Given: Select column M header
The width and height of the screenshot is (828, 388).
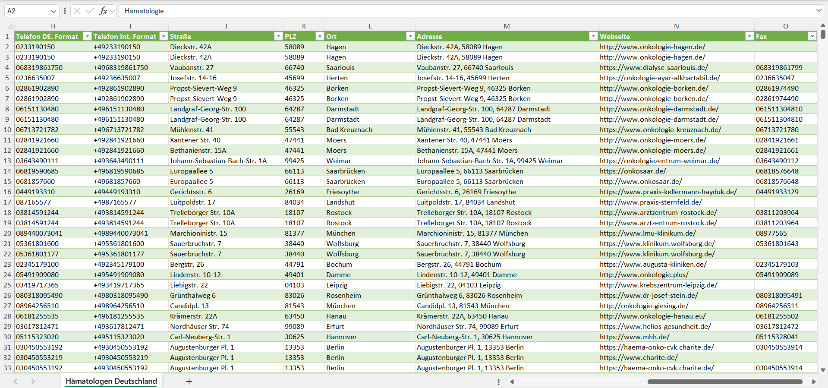Looking at the screenshot, I should tap(507, 26).
